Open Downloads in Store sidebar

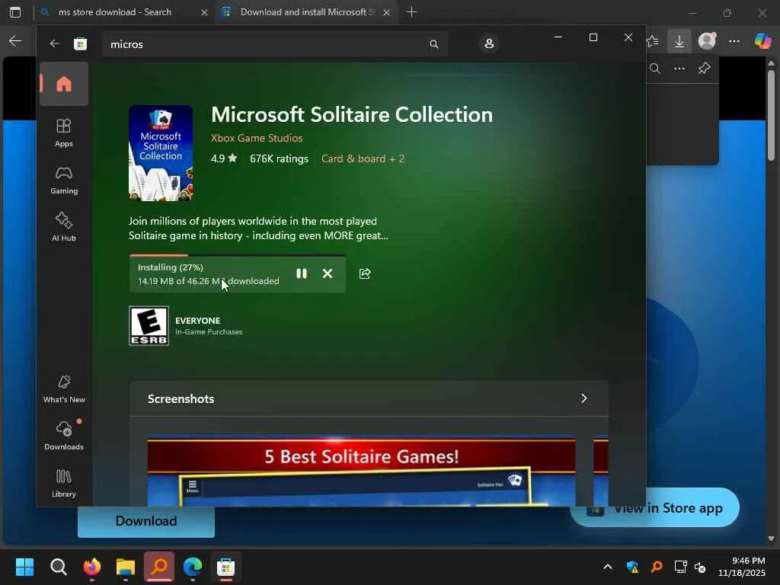pyautogui.click(x=64, y=436)
